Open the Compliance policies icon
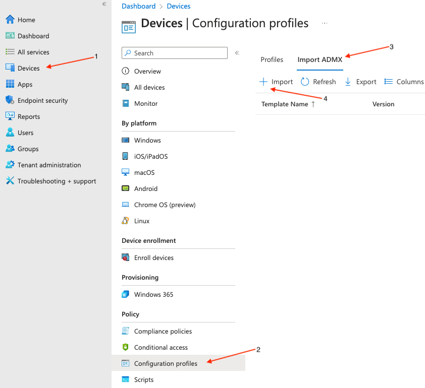425x388 pixels. click(x=125, y=331)
